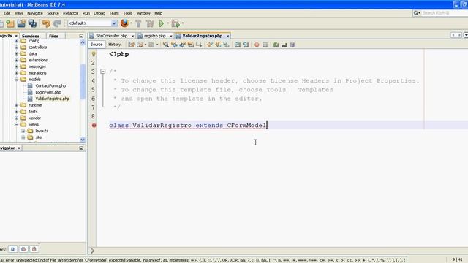Run the project with green play icon

[x=162, y=23]
